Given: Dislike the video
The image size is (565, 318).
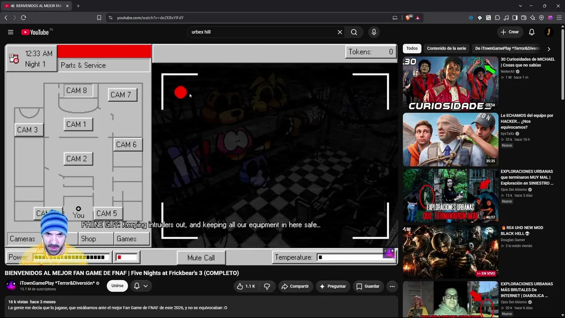Looking at the screenshot, I should coord(267,286).
